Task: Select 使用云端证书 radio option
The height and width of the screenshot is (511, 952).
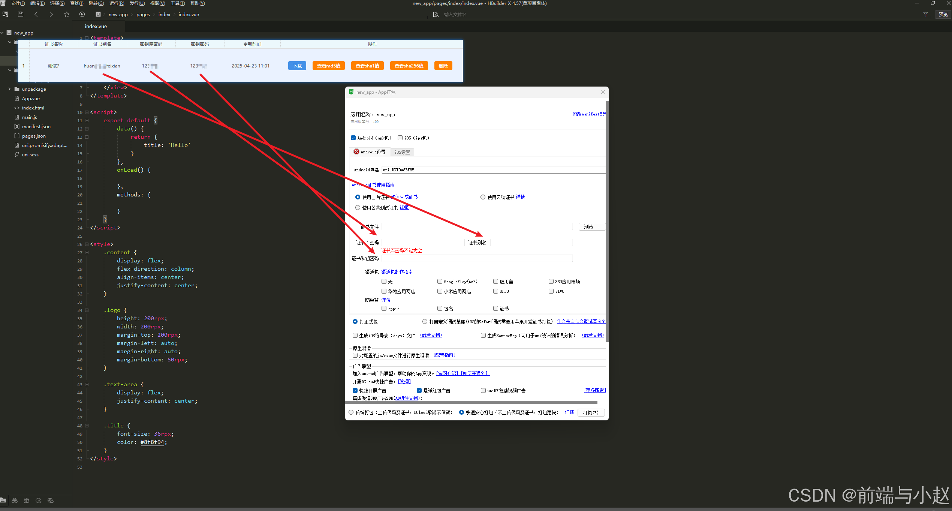Action: click(483, 197)
